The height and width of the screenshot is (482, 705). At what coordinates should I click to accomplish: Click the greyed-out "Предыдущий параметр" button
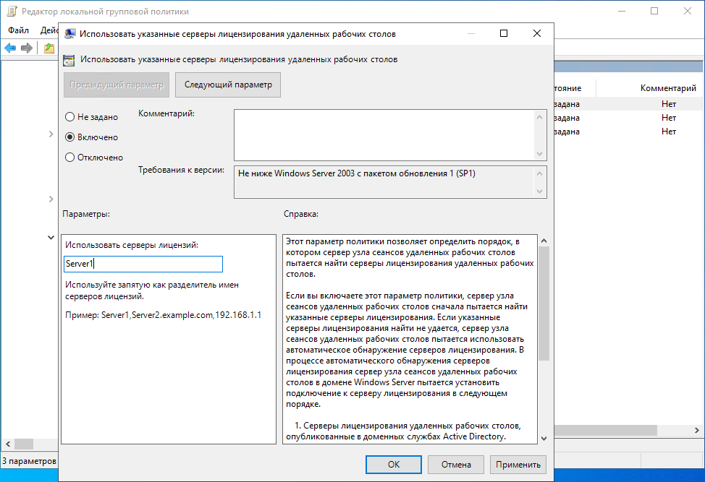pos(117,85)
